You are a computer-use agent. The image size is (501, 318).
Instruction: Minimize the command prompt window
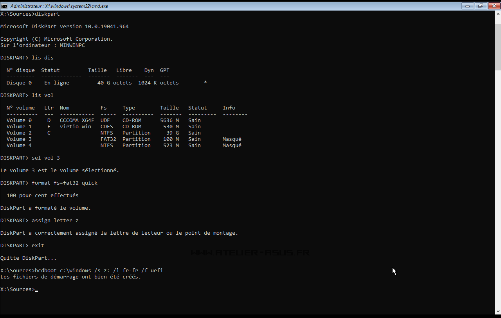click(x=467, y=6)
